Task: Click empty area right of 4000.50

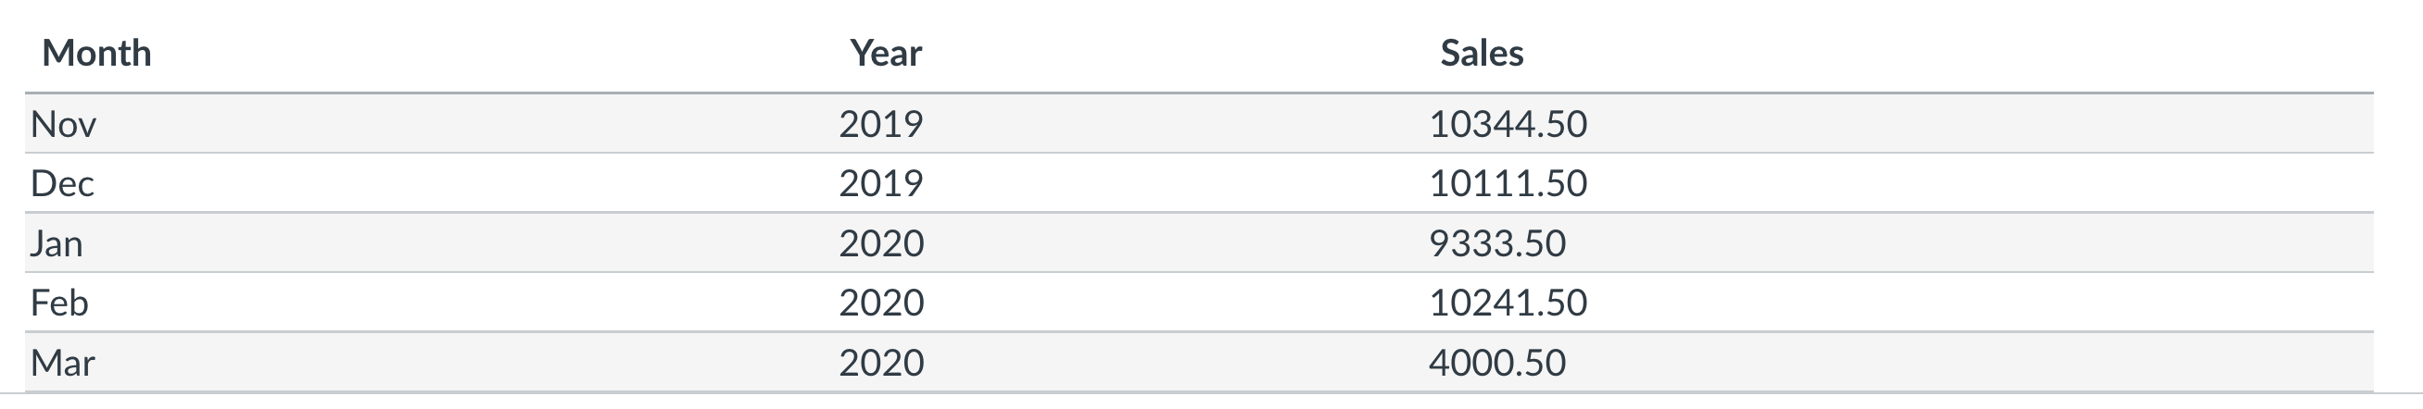Action: [x=1975, y=363]
